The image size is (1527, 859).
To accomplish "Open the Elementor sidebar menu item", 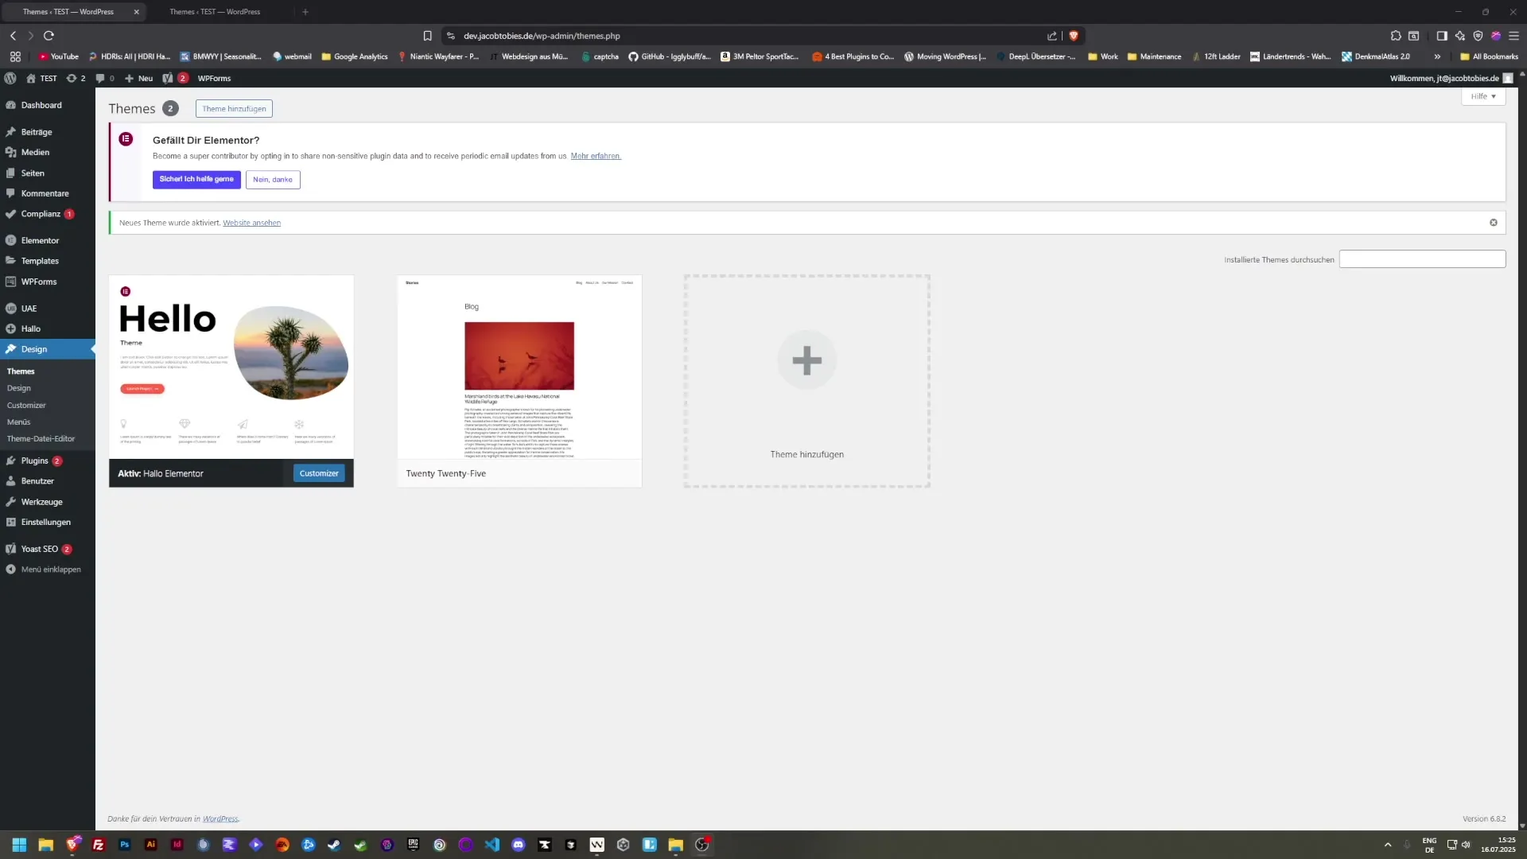I will point(40,240).
